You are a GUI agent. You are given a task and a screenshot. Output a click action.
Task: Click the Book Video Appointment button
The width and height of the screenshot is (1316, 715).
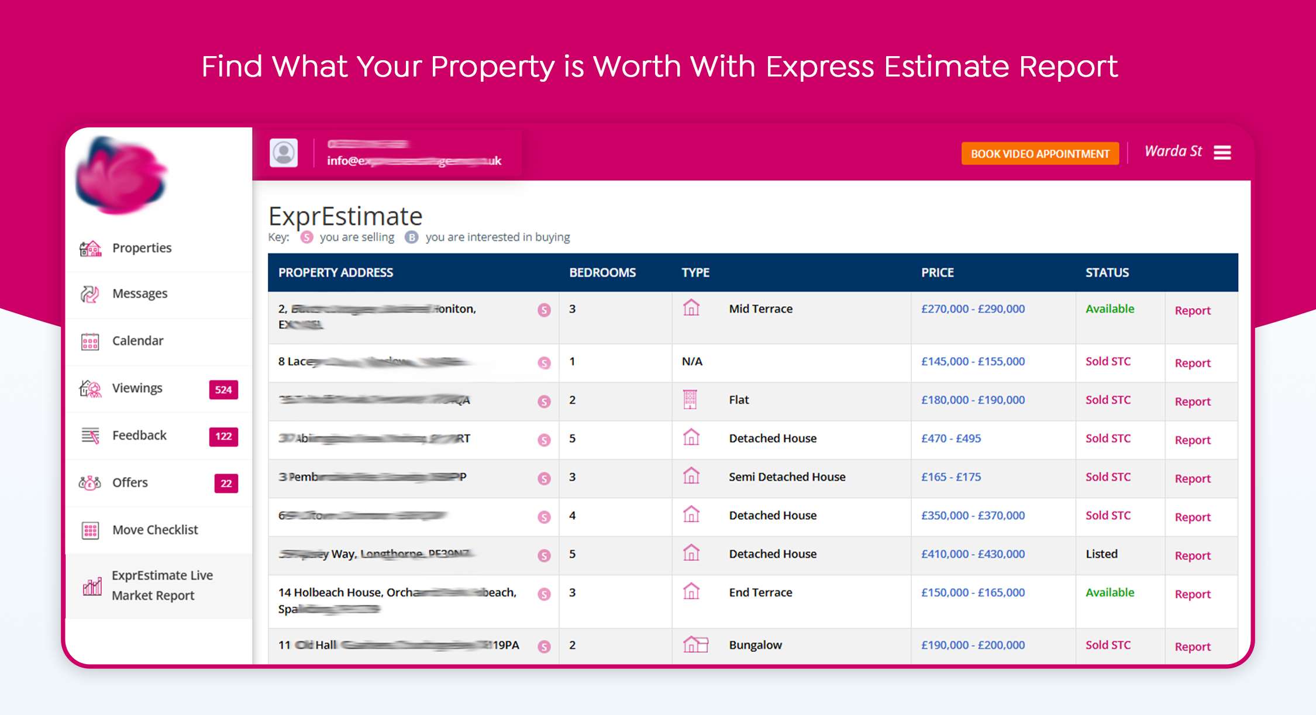point(1039,154)
